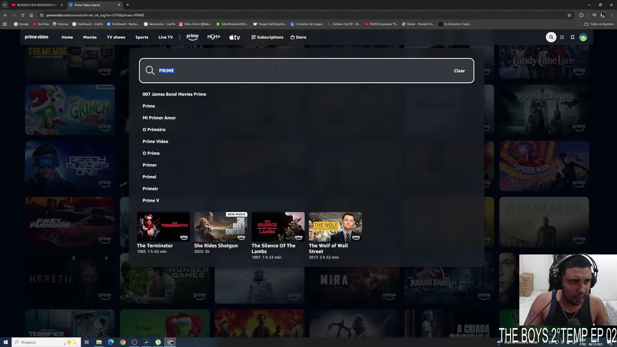Open uTorrent from taskbar
The width and height of the screenshot is (617, 347).
pyautogui.click(x=158, y=342)
